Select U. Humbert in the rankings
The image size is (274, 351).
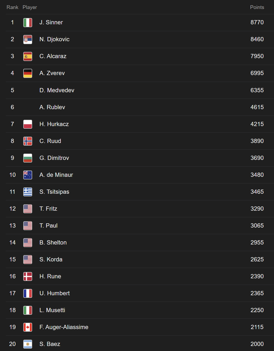pyautogui.click(x=55, y=293)
